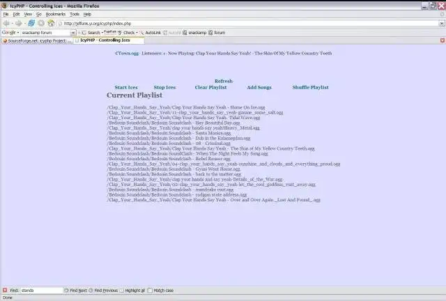This screenshot has height=301, width=446.
Task: Click playlist entry Tidal Wave.ogg
Action: (183, 118)
